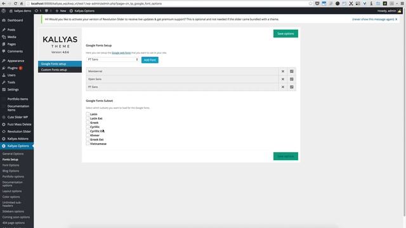Open Portfolio Items in the sidebar

click(x=17, y=99)
